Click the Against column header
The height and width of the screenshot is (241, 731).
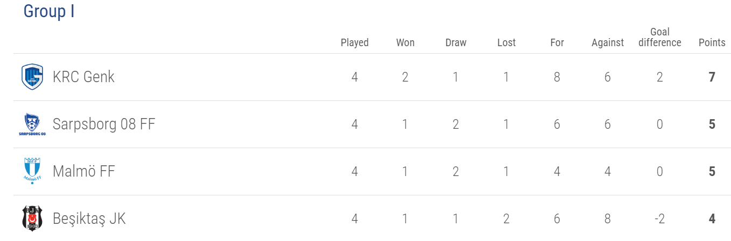[608, 42]
